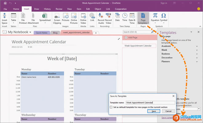Viewport: 203px width, 123px height.
Task: Open the Gem tab
Action: click(x=79, y=9)
